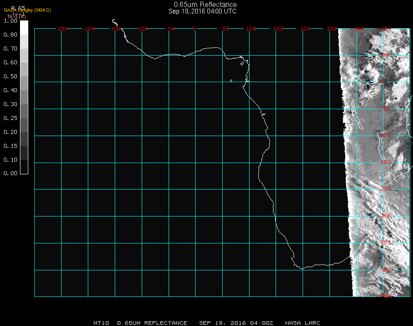The width and height of the screenshot is (413, 326).
Task: Click the 15W longitude label
Action: [117, 29]
